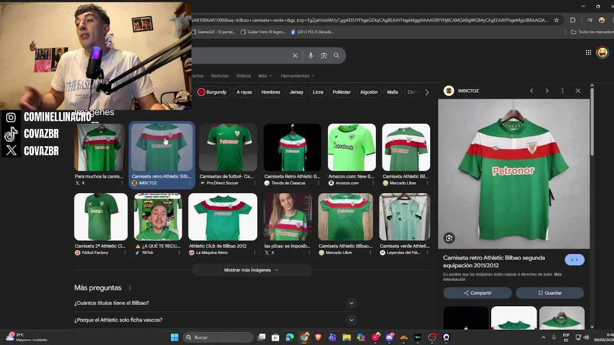Viewport: 614px width, 345px height.
Task: Open the Chrome extensions puzzle icon
Action: (573, 20)
